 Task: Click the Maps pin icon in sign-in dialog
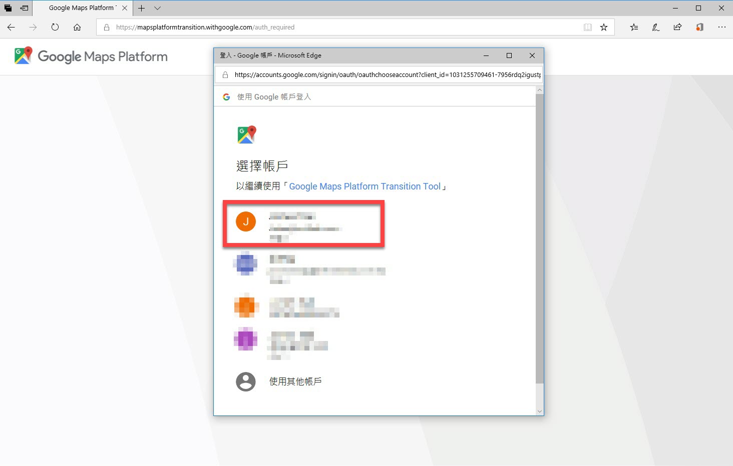(x=246, y=134)
